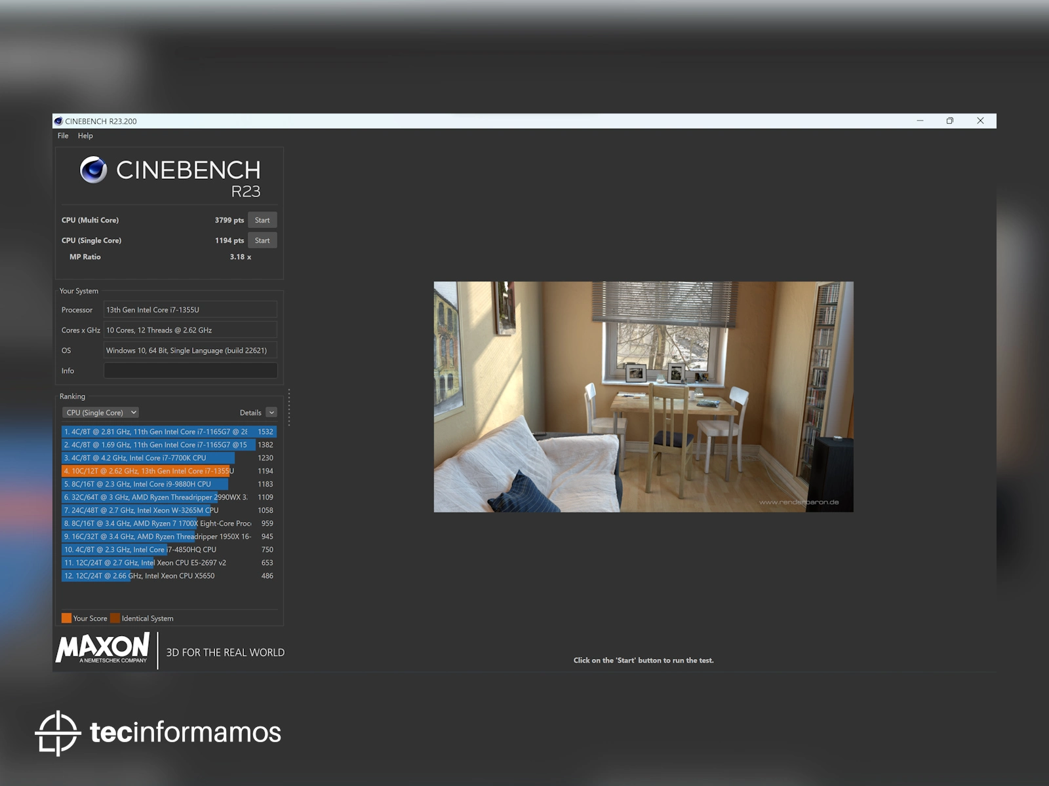Open the File menu

(x=63, y=136)
